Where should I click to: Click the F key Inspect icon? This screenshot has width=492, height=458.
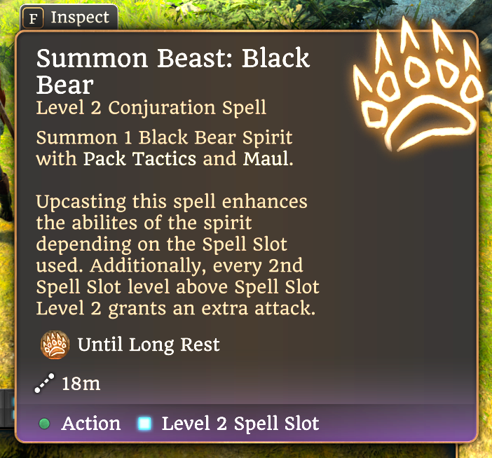pyautogui.click(x=32, y=17)
